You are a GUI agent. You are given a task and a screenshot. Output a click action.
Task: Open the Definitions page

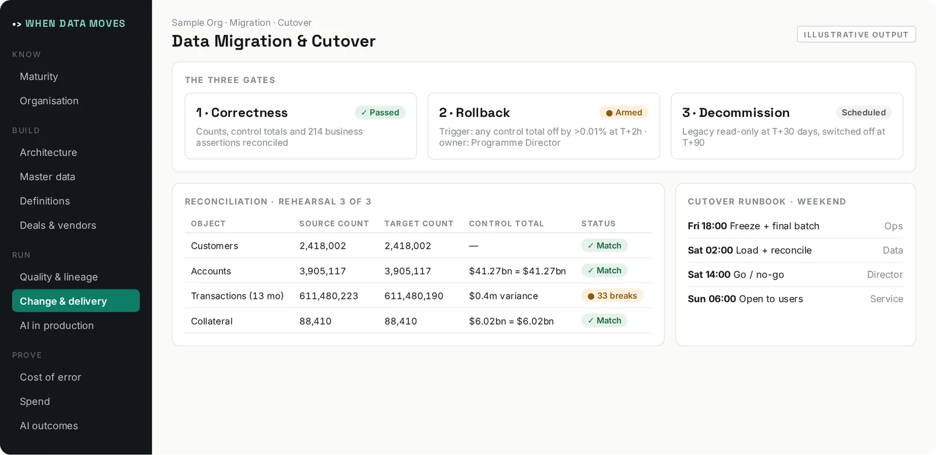[x=76, y=201]
